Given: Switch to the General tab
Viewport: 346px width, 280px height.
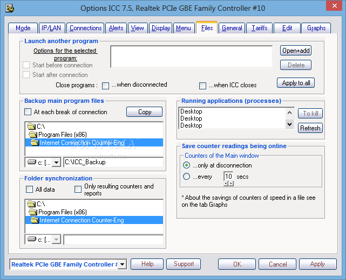Looking at the screenshot, I should pos(232,28).
